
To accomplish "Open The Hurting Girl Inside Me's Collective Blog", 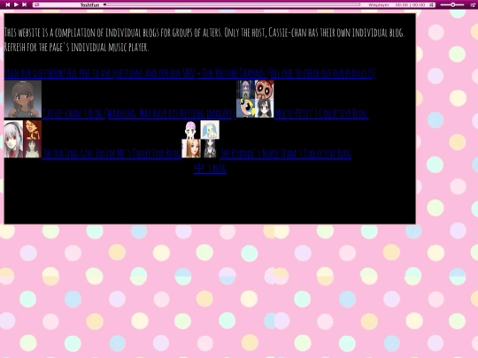I will pyautogui.click(x=112, y=153).
